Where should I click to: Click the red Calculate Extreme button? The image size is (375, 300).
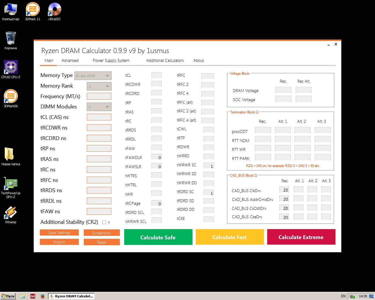(x=301, y=237)
